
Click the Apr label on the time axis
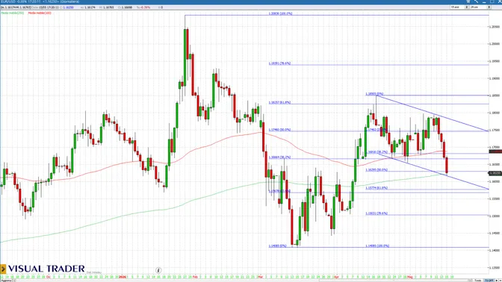pos(336,277)
